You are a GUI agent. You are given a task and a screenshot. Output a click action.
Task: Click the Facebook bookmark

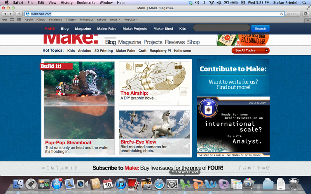(x=56, y=20)
